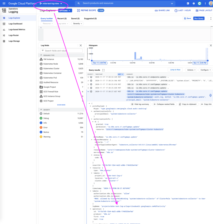Click the tallest histogram bar near 5:20 PM
The image size is (213, 224).
tap(135, 56)
